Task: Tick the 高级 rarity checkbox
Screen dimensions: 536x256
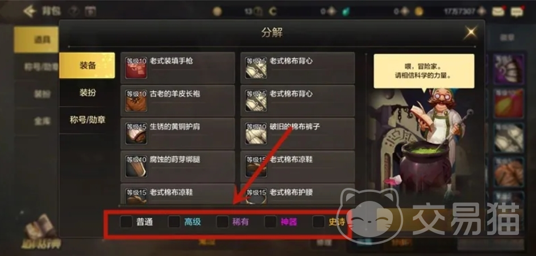Action: 174,222
